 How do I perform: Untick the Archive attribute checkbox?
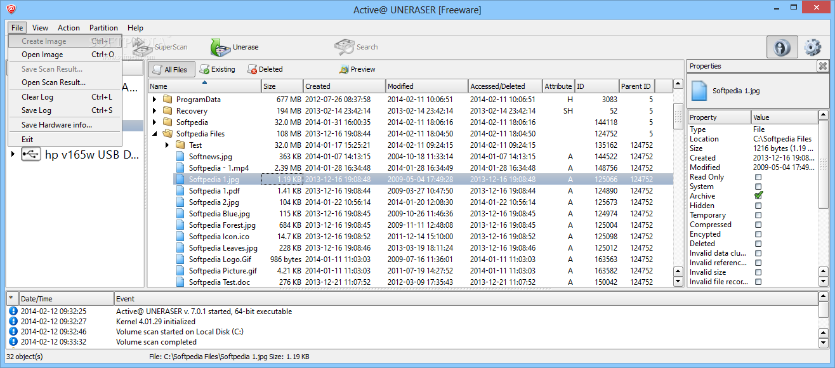pyautogui.click(x=758, y=196)
